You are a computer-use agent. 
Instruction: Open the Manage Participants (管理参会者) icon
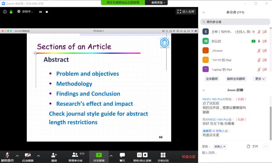pos(75,156)
